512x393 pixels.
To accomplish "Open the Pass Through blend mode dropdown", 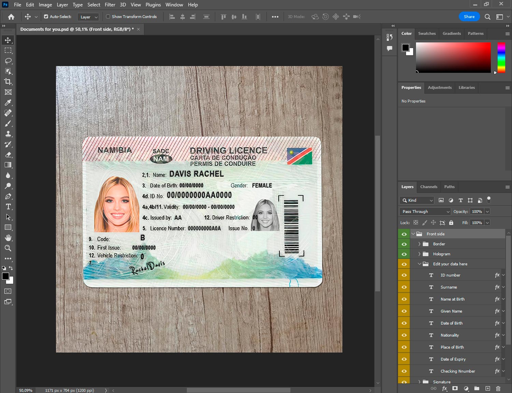I will [425, 212].
